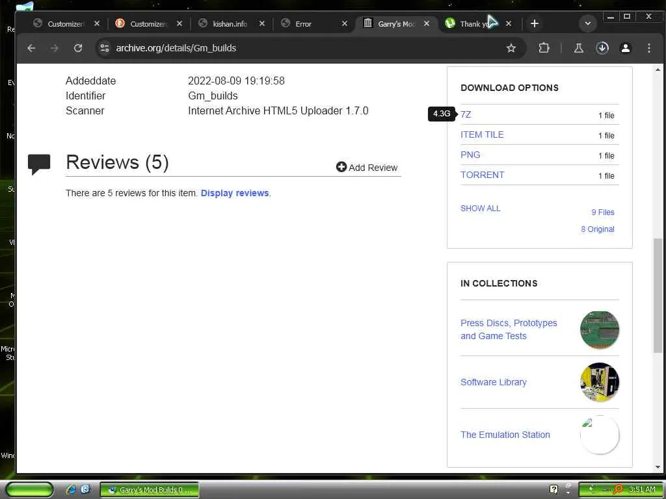Open the ITEM TILE download option
Screen dimensions: 666x499
482,134
